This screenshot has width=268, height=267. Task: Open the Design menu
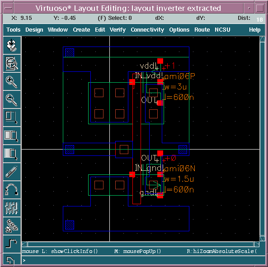click(x=34, y=30)
